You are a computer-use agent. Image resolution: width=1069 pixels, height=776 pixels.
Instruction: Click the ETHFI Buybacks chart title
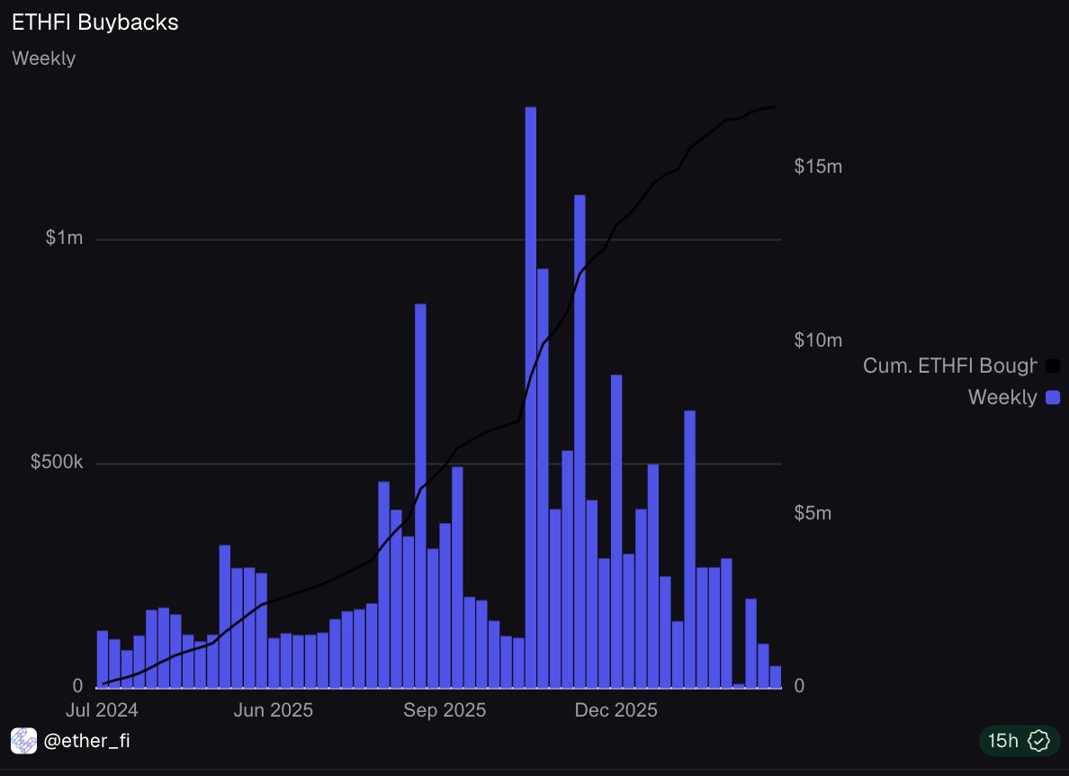coord(95,23)
